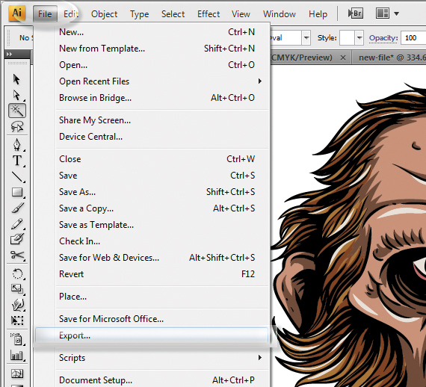Select the Magic Wand tool

(17, 111)
